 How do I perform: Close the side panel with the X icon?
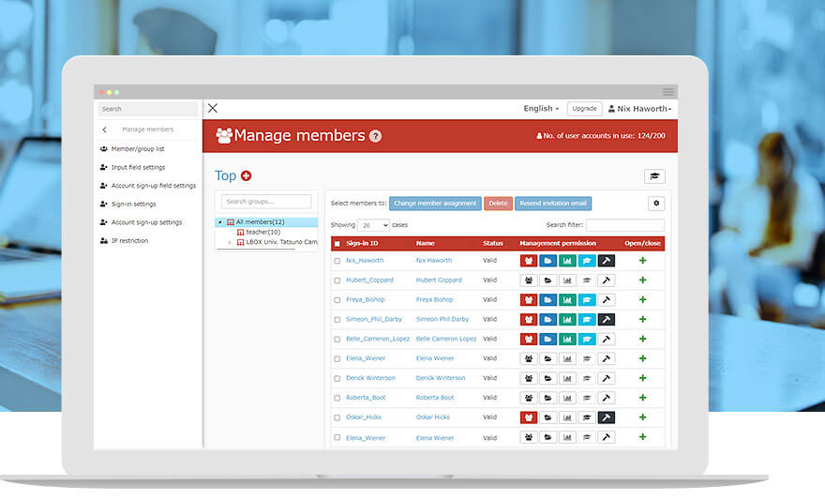213,109
